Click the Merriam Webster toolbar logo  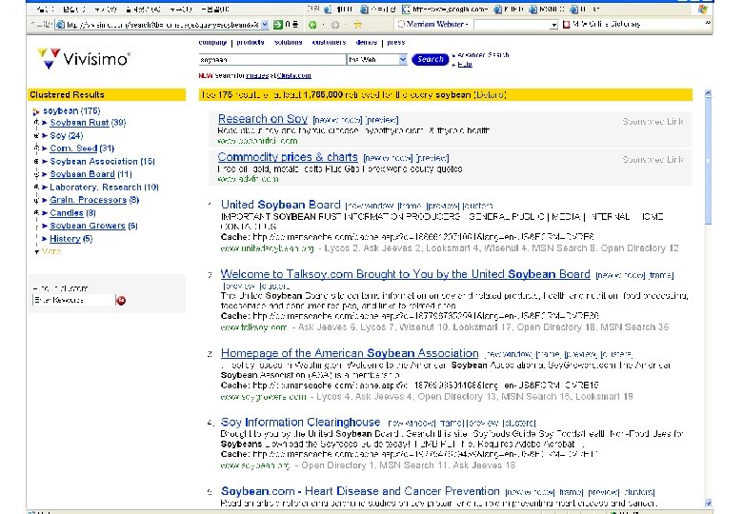point(401,24)
